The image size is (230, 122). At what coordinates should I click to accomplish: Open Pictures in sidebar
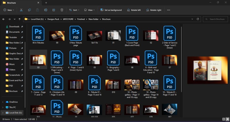click(13, 48)
